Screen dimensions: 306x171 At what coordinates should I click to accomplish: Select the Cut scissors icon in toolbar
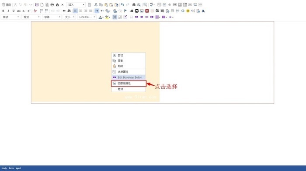click(x=96, y=5)
